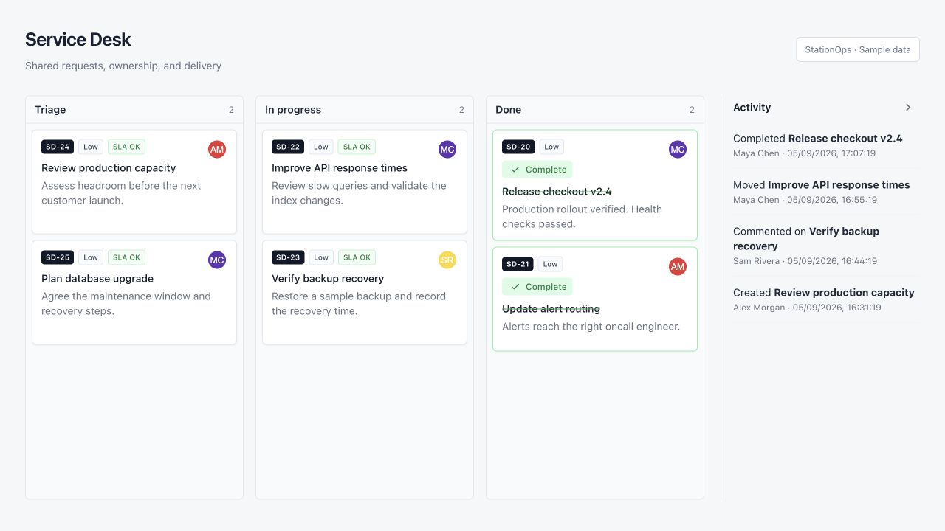The height and width of the screenshot is (531, 945).
Task: Select the Triage column header
Action: (134, 110)
